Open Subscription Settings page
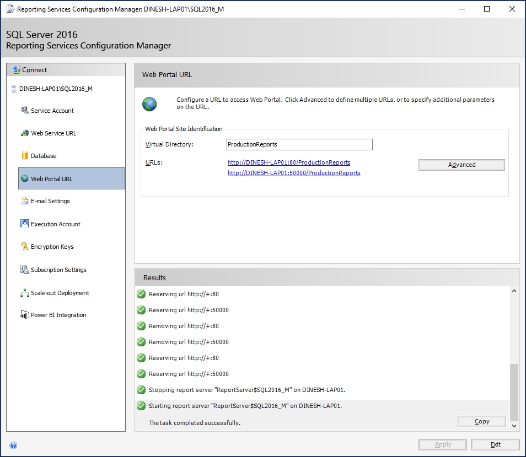 (x=58, y=270)
